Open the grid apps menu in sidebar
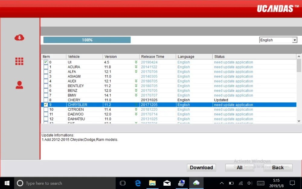 tap(19, 61)
